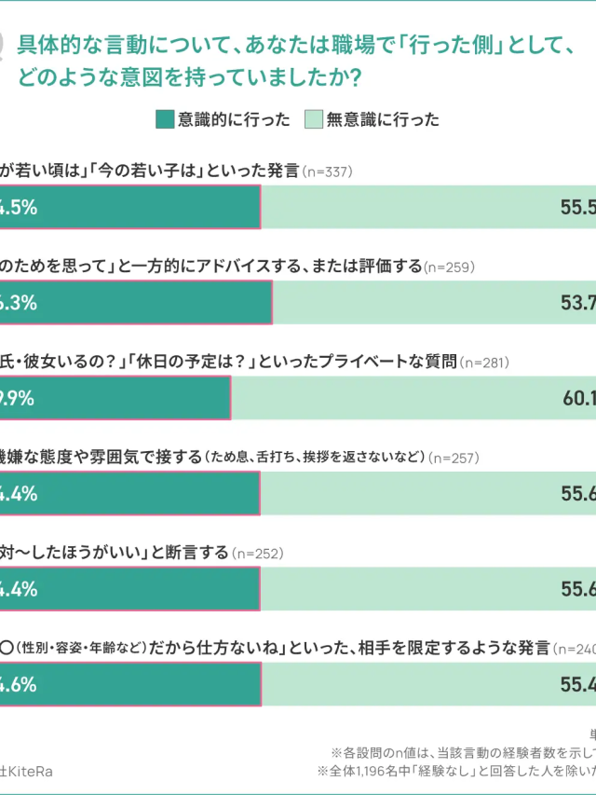Click the dark bar under 雰囲気で接する (n=257)

(130, 494)
